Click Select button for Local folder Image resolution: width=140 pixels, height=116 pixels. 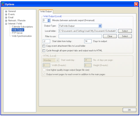[125, 31]
